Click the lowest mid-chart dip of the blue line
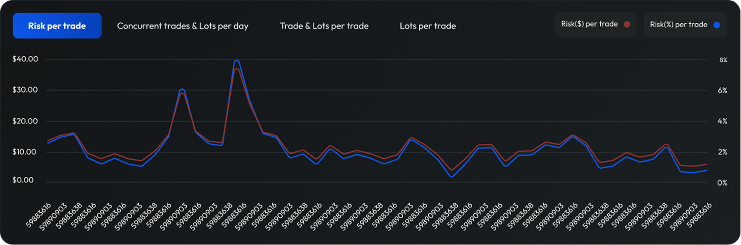741x245 pixels. (x=452, y=176)
